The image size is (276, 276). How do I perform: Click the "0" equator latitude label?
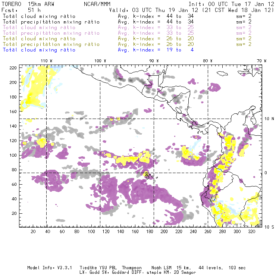click(x=266, y=173)
